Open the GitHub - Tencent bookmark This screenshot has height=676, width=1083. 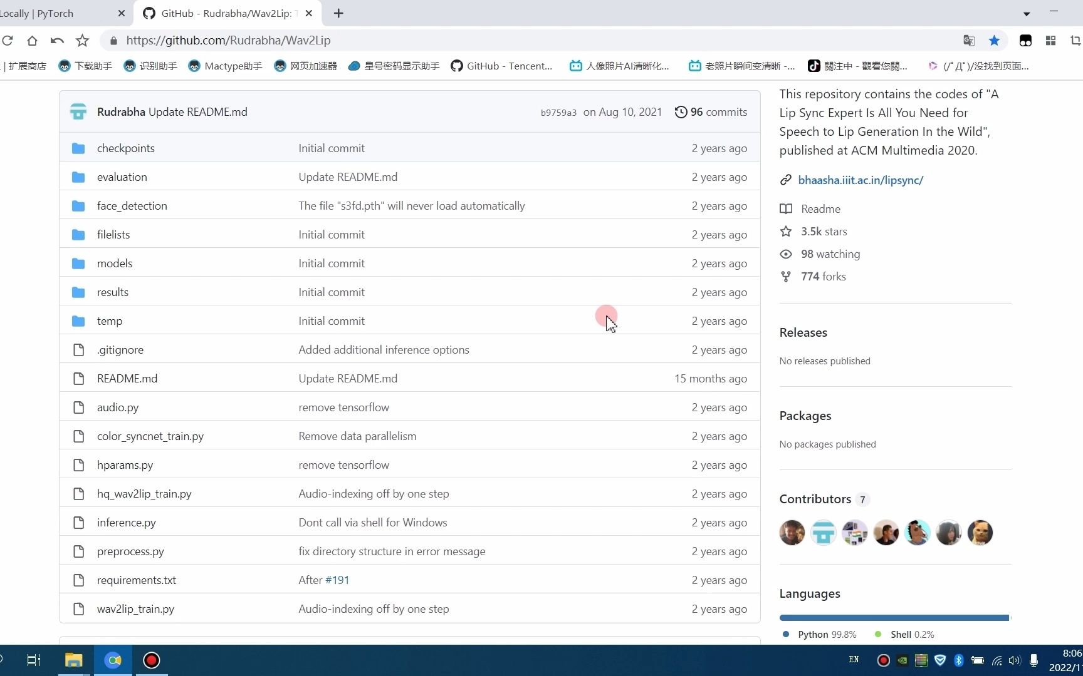pyautogui.click(x=502, y=66)
